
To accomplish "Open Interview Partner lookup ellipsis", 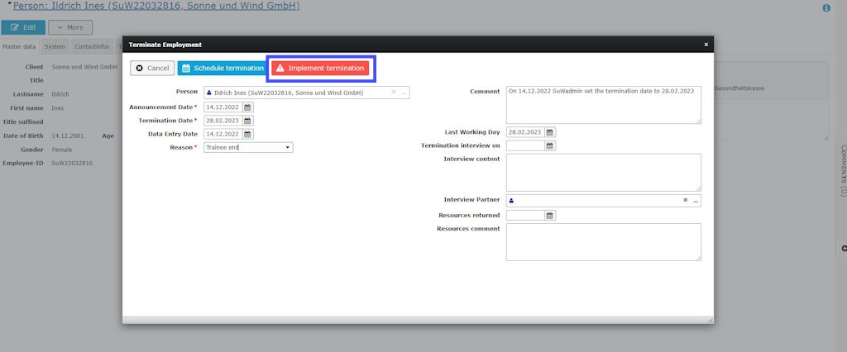I will click(696, 201).
